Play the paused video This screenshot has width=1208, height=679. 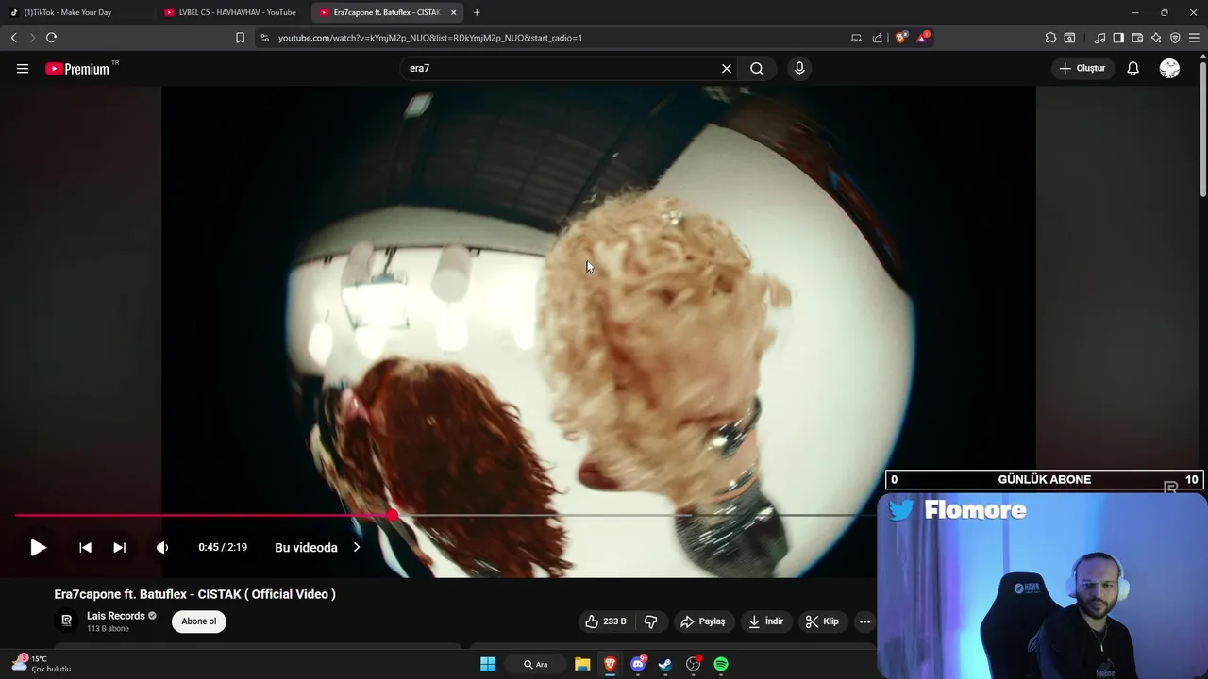(x=38, y=547)
